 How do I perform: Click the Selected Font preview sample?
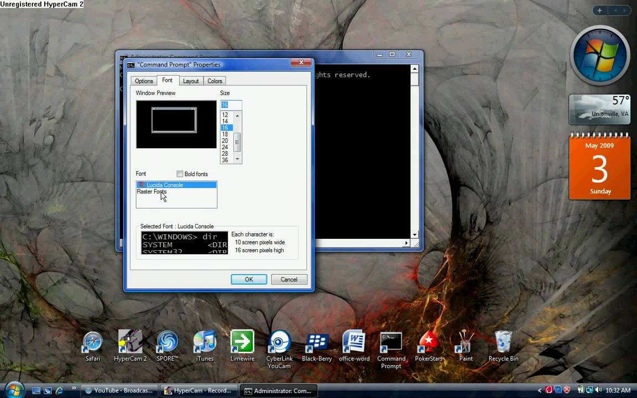[185, 243]
